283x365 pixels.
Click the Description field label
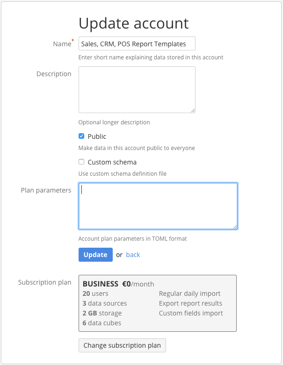click(x=54, y=74)
